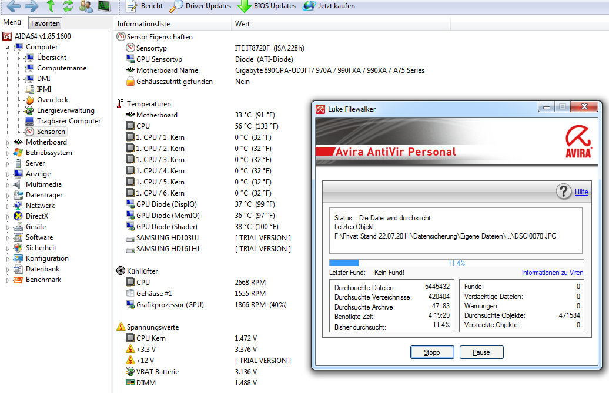Image resolution: width=609 pixels, height=393 pixels.
Task: Select Tragbarer Computer in the tree
Action: [69, 121]
